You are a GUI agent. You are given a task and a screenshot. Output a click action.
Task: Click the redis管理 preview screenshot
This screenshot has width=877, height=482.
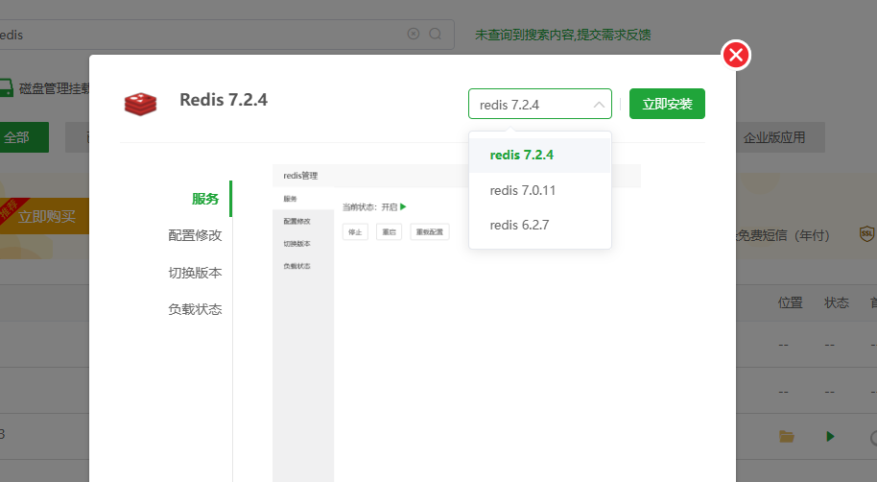click(x=457, y=323)
